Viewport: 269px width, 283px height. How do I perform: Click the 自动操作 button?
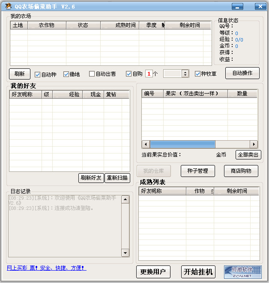coord(242,73)
